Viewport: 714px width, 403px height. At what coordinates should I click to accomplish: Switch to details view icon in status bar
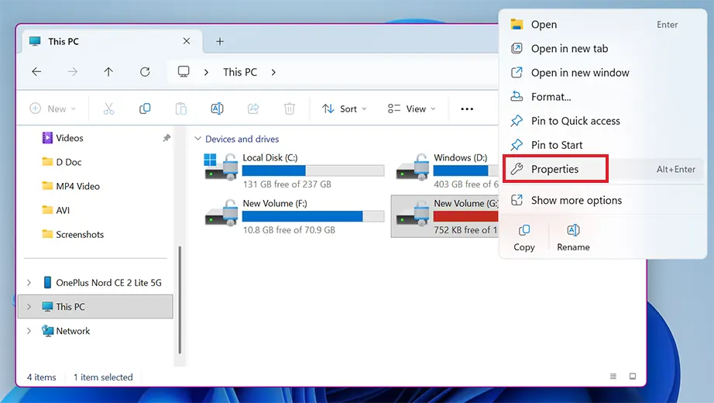point(613,376)
